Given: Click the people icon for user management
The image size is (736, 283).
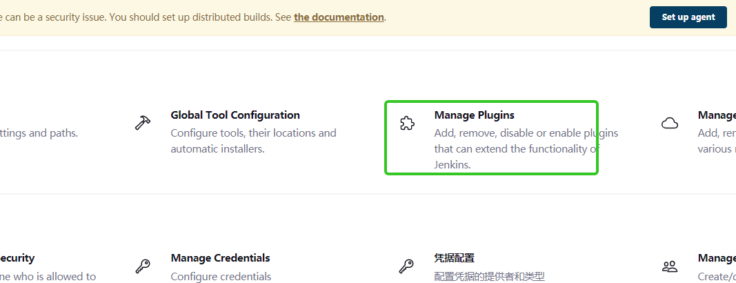Looking at the screenshot, I should pos(669,266).
